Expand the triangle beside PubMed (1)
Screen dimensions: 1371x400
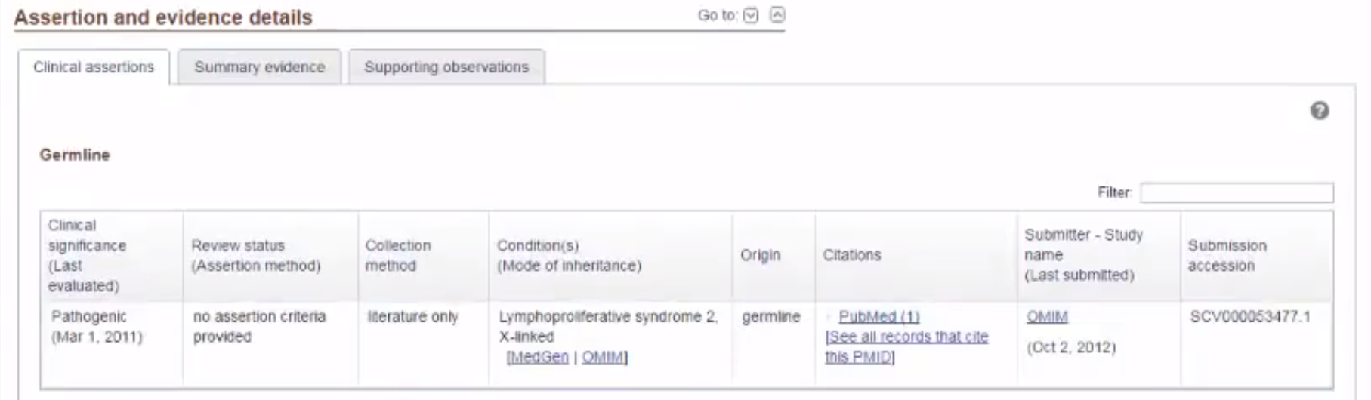pos(829,318)
